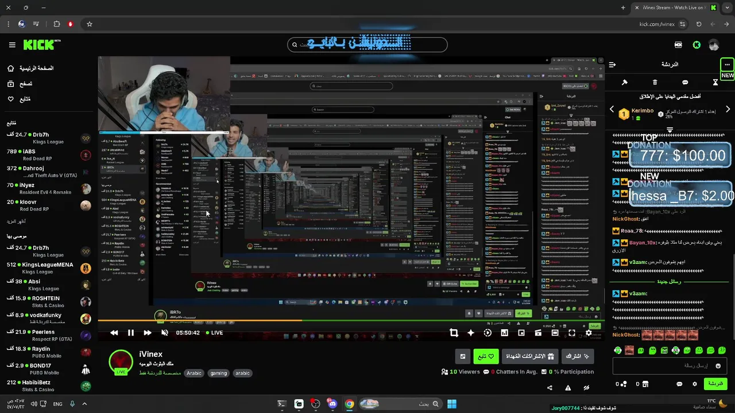Screen dimensions: 735x413
Task: Seek on the stream progress bar
Action: (350, 321)
